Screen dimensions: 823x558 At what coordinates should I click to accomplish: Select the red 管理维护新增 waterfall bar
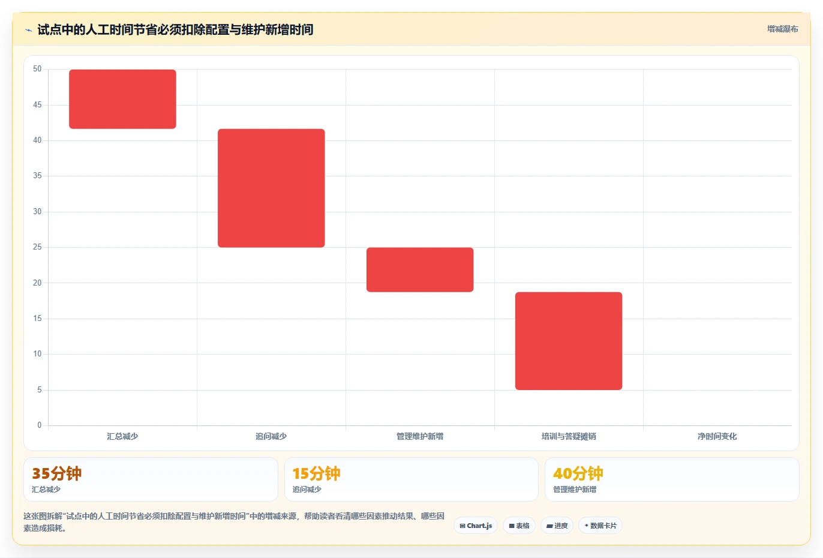(420, 270)
